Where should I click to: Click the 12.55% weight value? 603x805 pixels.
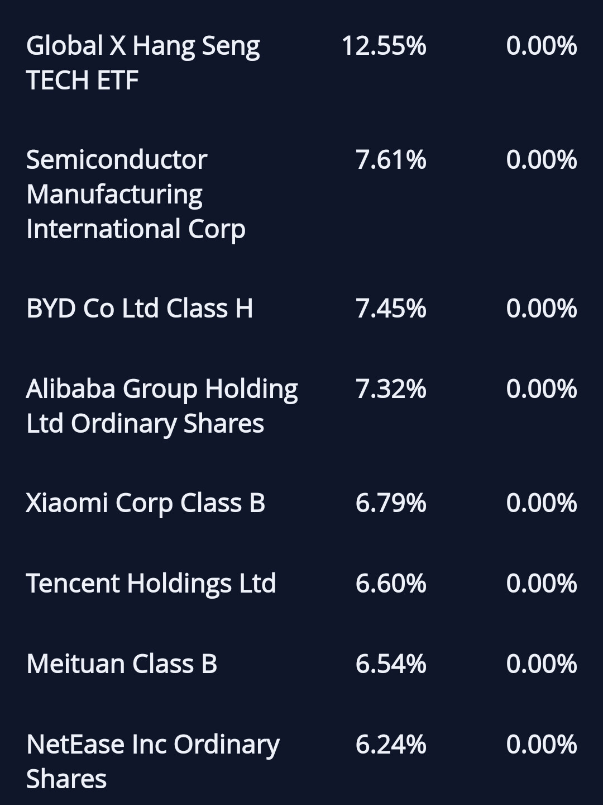384,46
